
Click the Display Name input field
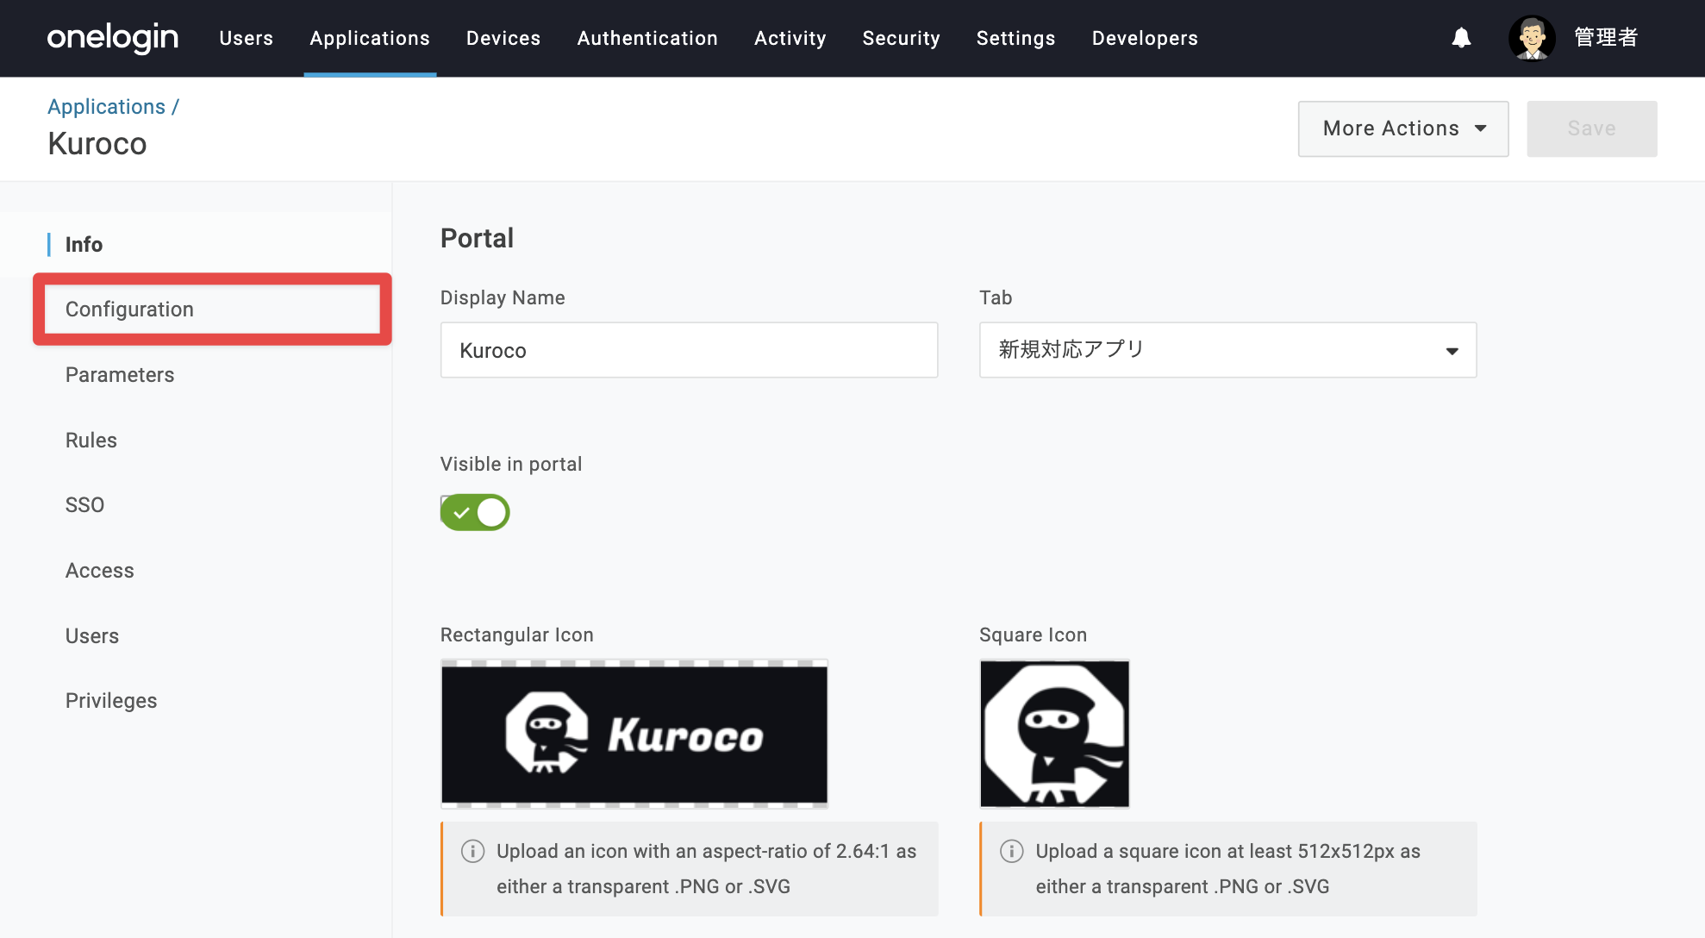coord(689,350)
